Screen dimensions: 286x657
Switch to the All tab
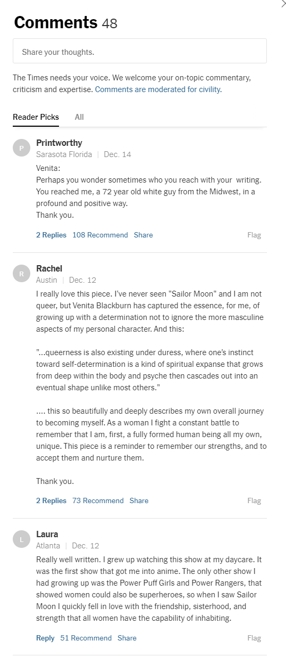[79, 117]
